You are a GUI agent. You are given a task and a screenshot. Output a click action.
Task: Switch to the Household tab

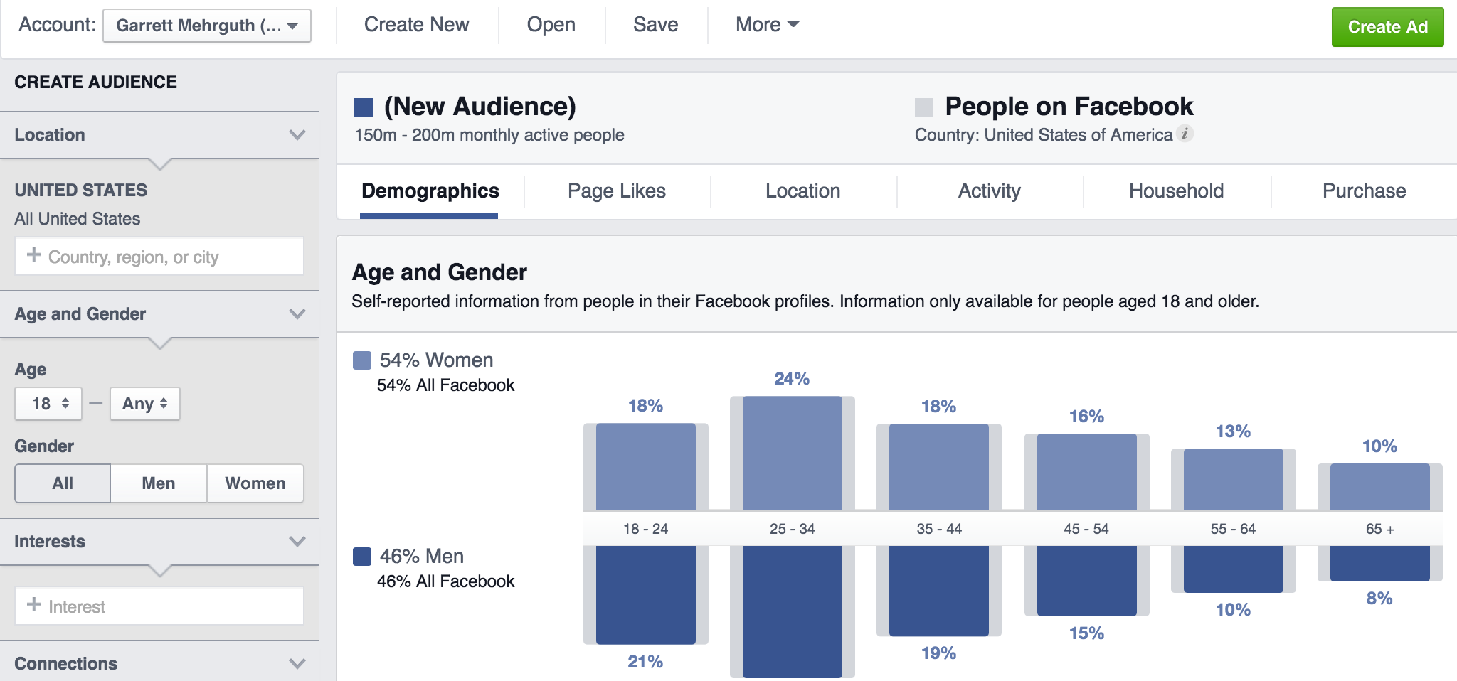click(1176, 191)
